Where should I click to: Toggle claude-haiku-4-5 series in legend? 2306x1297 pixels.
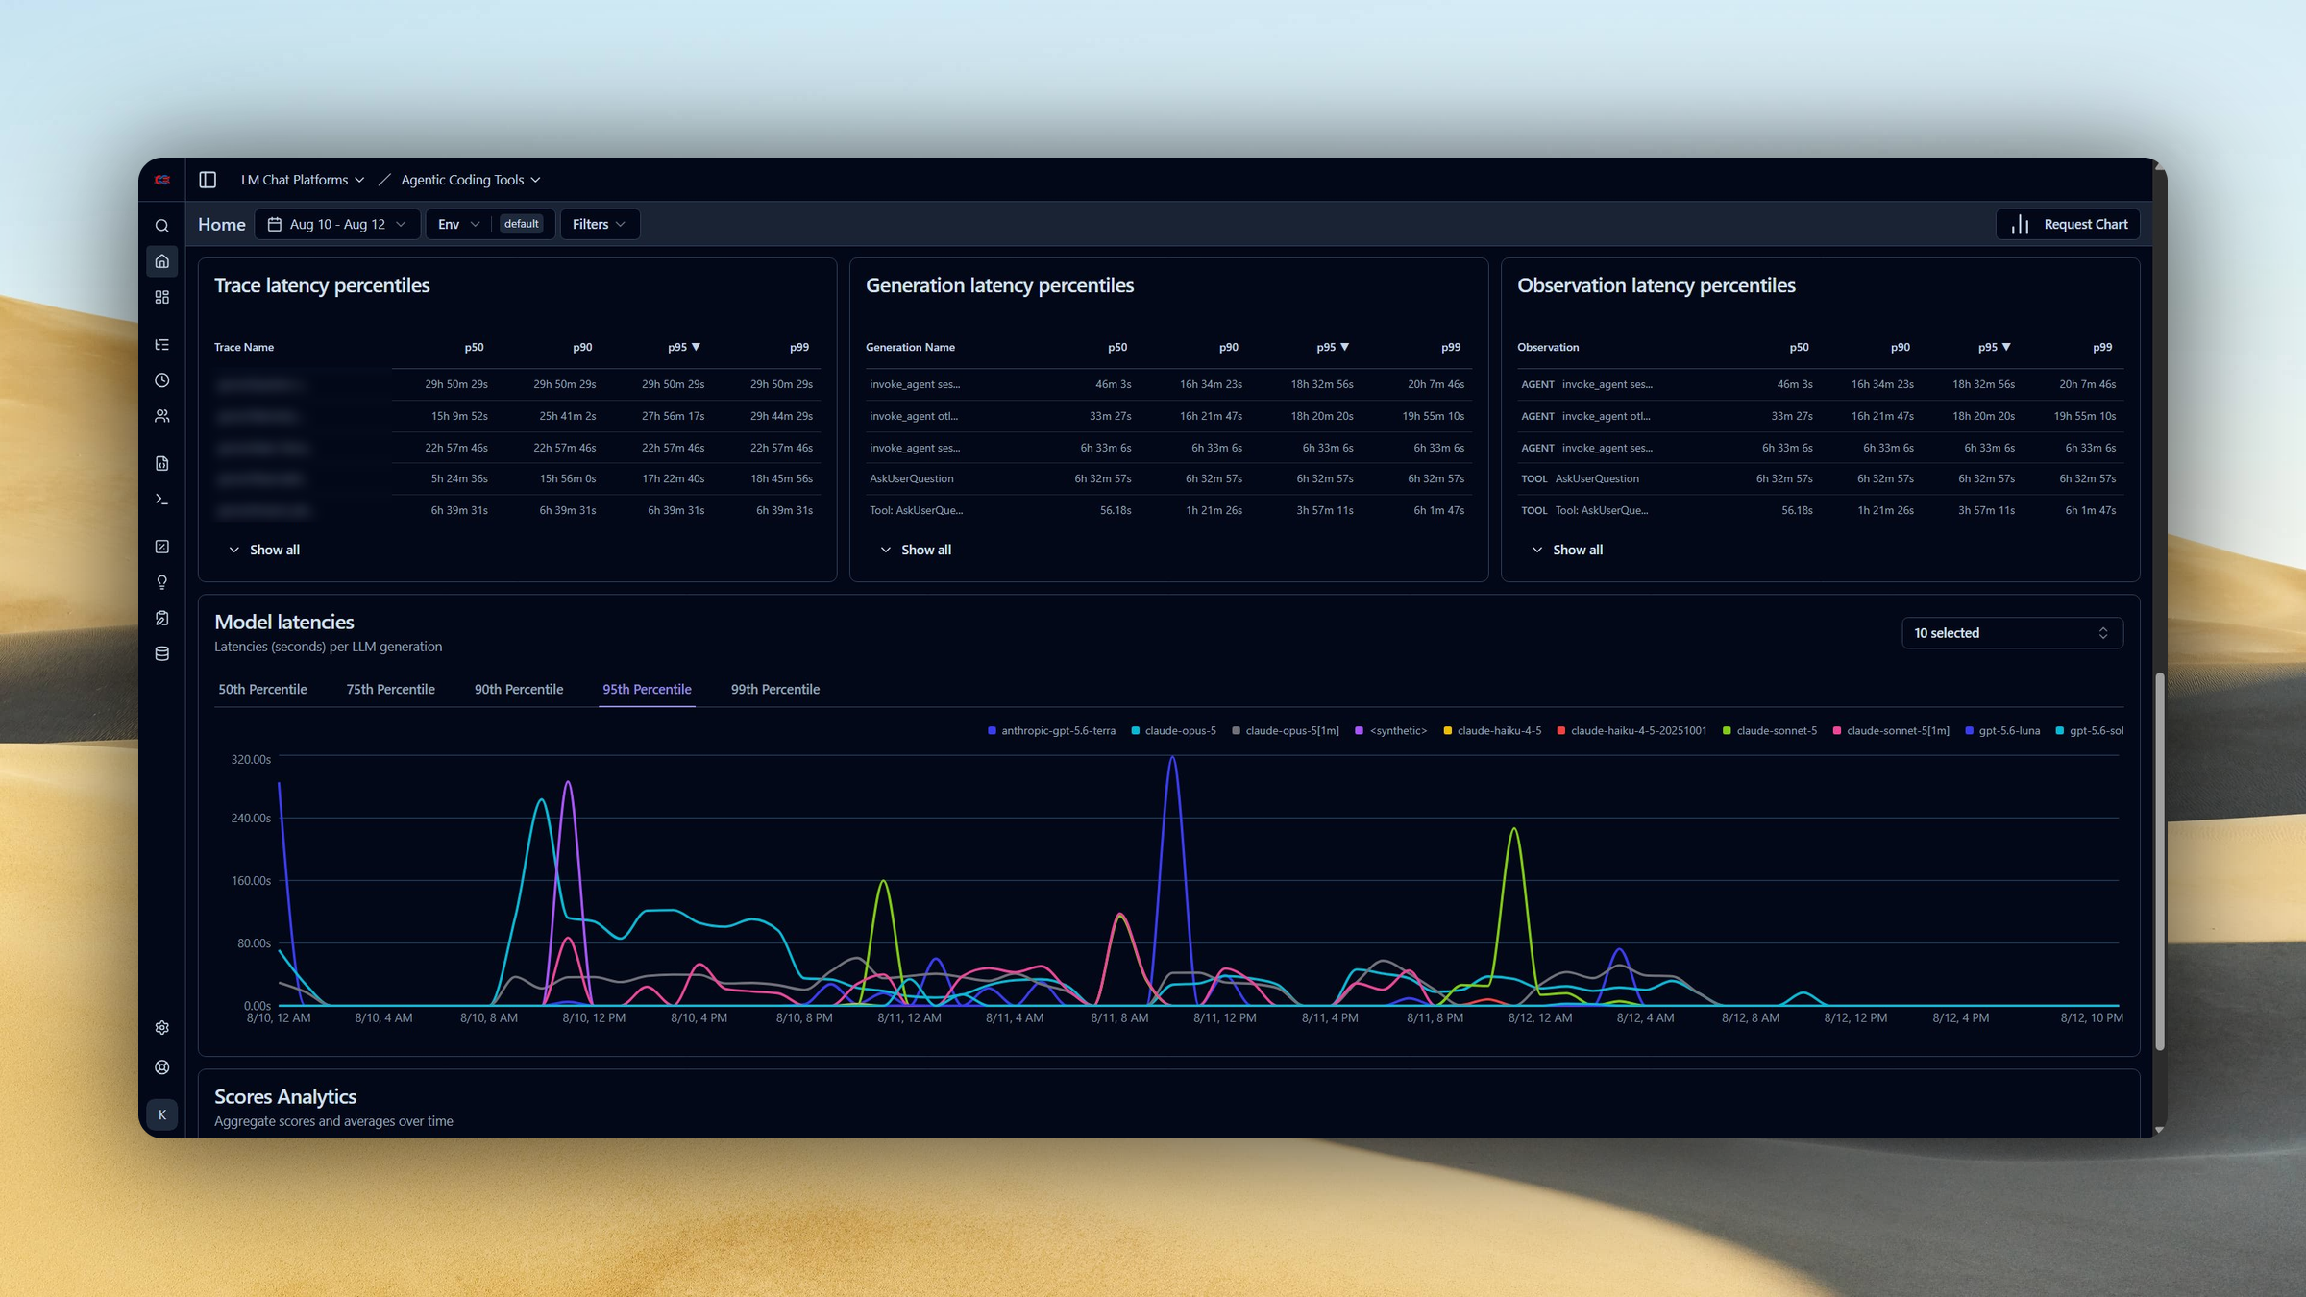coord(1492,731)
